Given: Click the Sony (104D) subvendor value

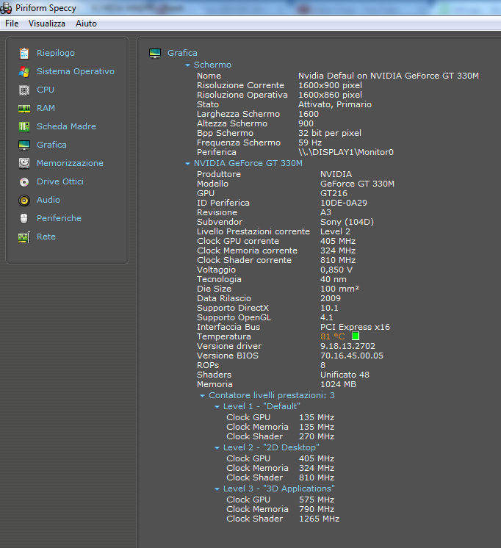Looking at the screenshot, I should [x=347, y=223].
